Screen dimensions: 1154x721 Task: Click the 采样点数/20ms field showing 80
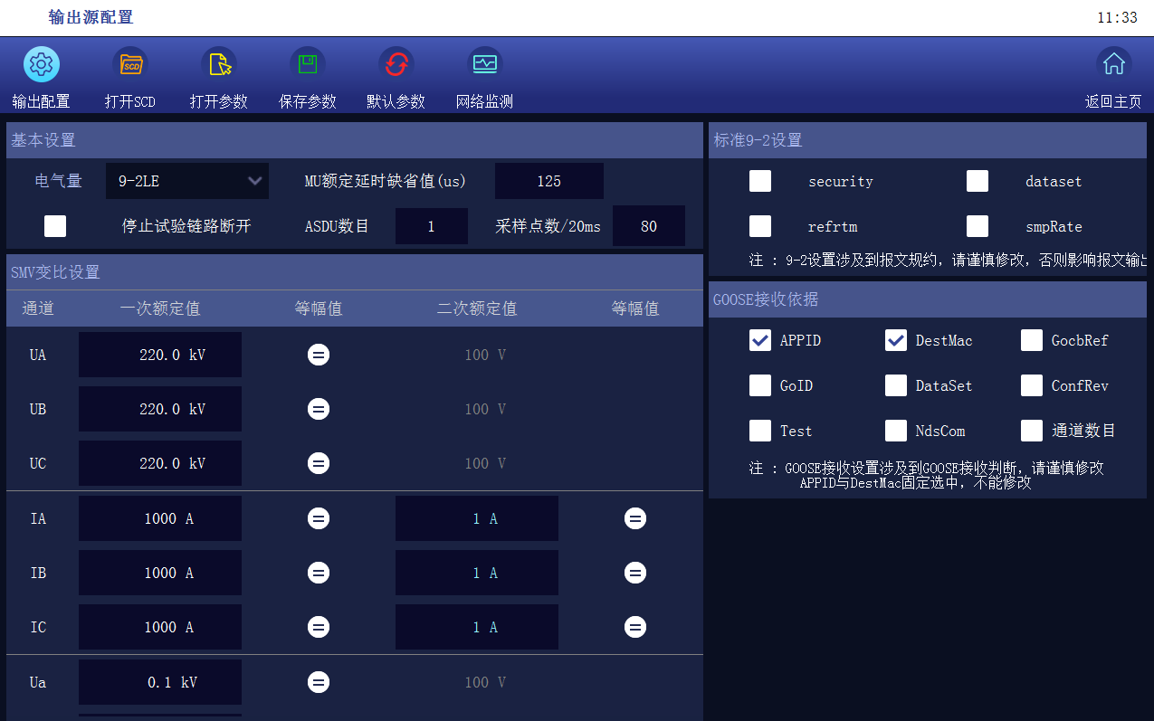(x=648, y=226)
